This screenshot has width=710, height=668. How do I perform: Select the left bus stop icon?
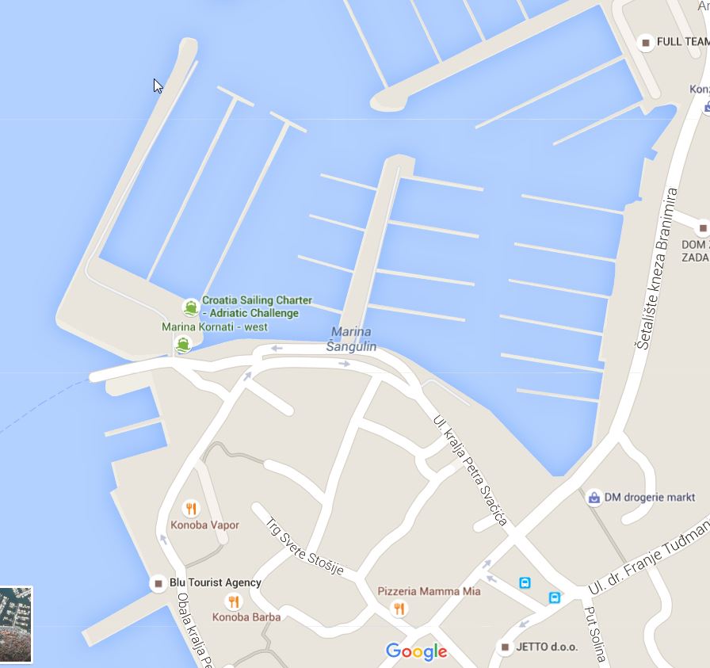525,582
